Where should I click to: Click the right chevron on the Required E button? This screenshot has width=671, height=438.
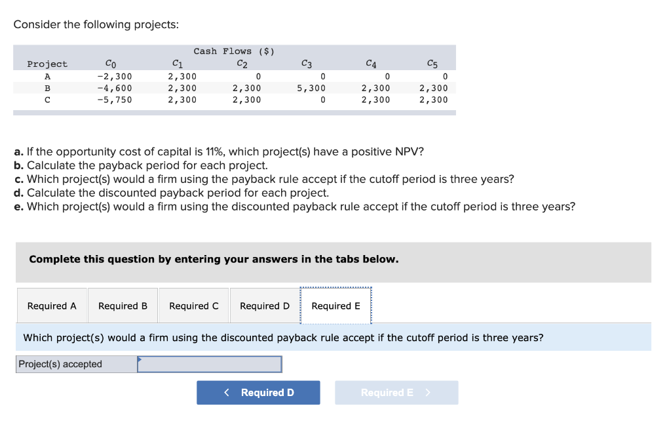(x=427, y=392)
